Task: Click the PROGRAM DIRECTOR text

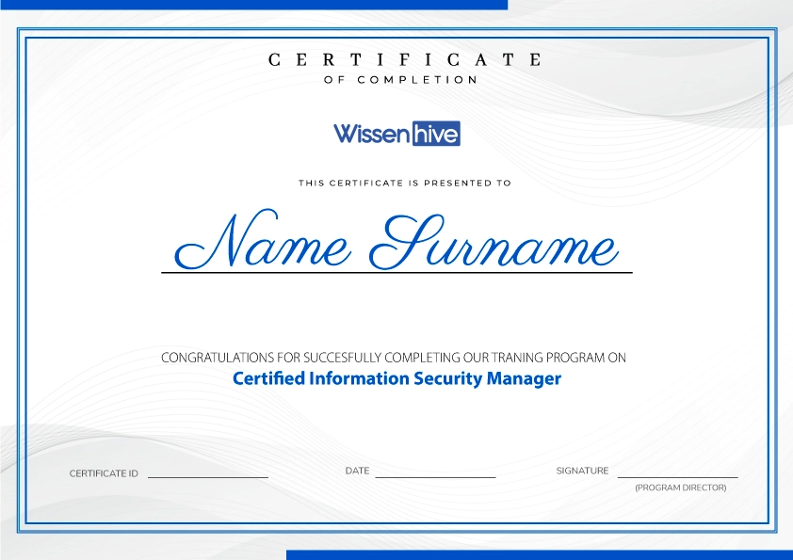Action: (680, 488)
